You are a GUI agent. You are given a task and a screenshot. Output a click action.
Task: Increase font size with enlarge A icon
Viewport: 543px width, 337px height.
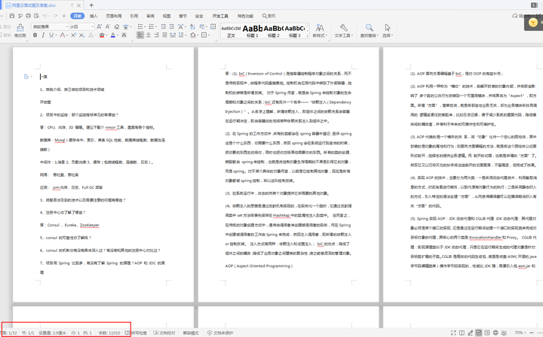(x=100, y=26)
